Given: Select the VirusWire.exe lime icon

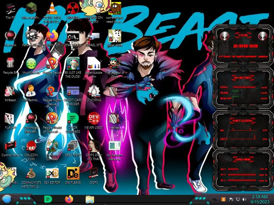Looking at the screenshot, I should [31, 64].
